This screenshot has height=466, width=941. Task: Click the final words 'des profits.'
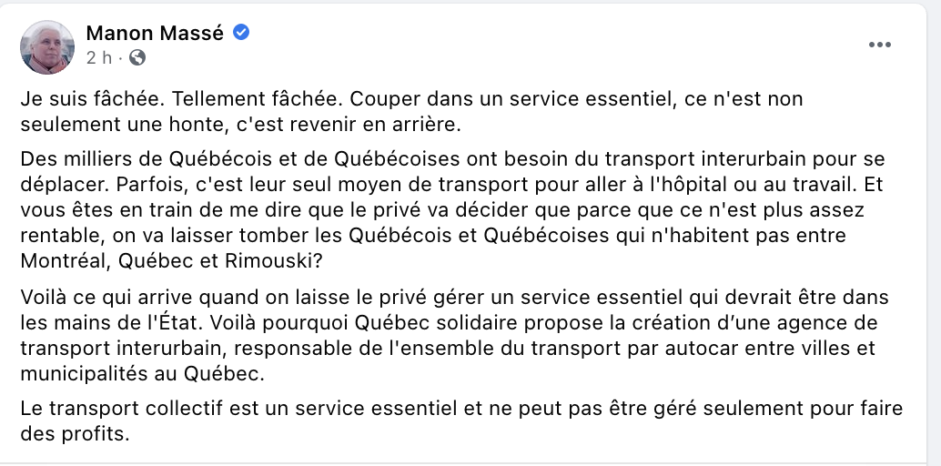click(x=75, y=433)
